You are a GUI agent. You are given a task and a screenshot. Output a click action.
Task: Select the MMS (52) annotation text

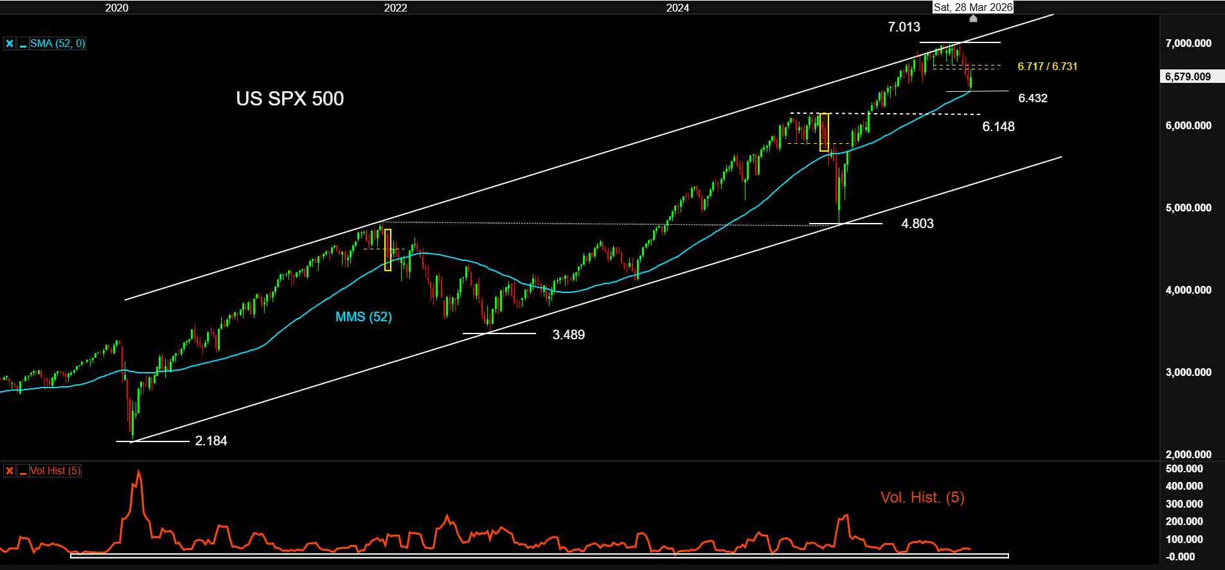pos(364,317)
